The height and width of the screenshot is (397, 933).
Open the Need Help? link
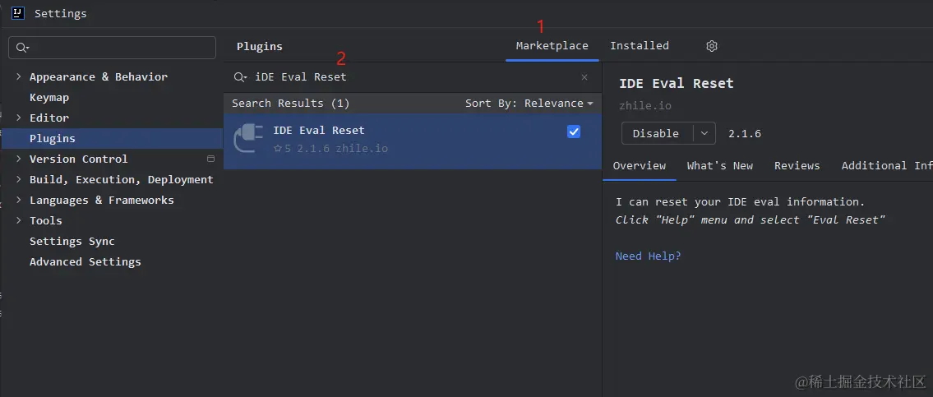pyautogui.click(x=648, y=256)
